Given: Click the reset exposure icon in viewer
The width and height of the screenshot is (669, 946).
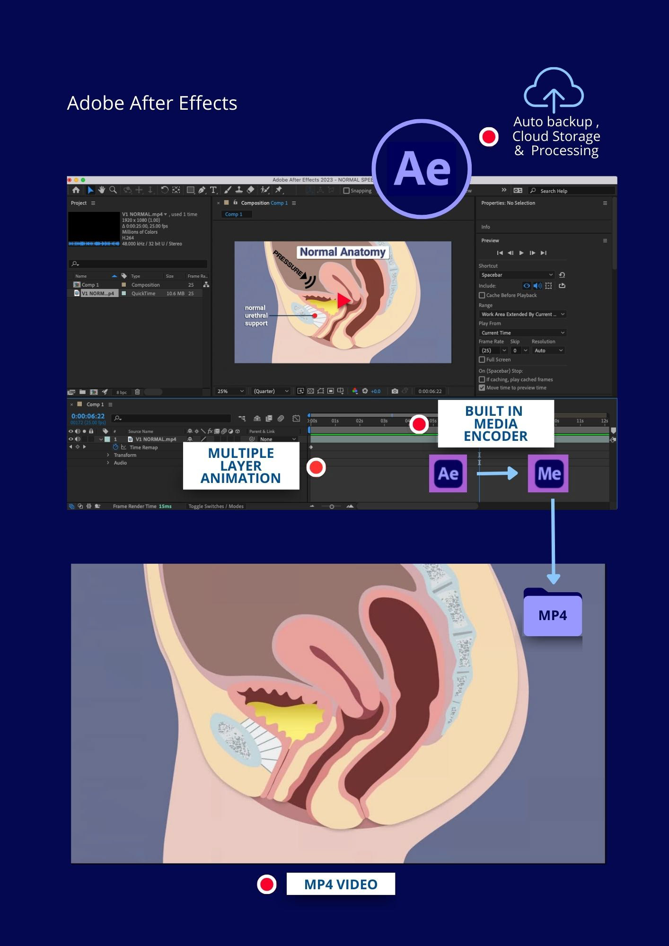Looking at the screenshot, I should [x=365, y=391].
